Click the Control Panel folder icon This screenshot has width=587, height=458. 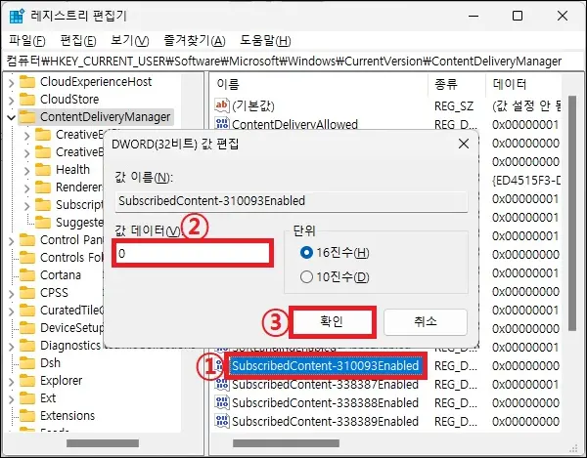(x=27, y=240)
